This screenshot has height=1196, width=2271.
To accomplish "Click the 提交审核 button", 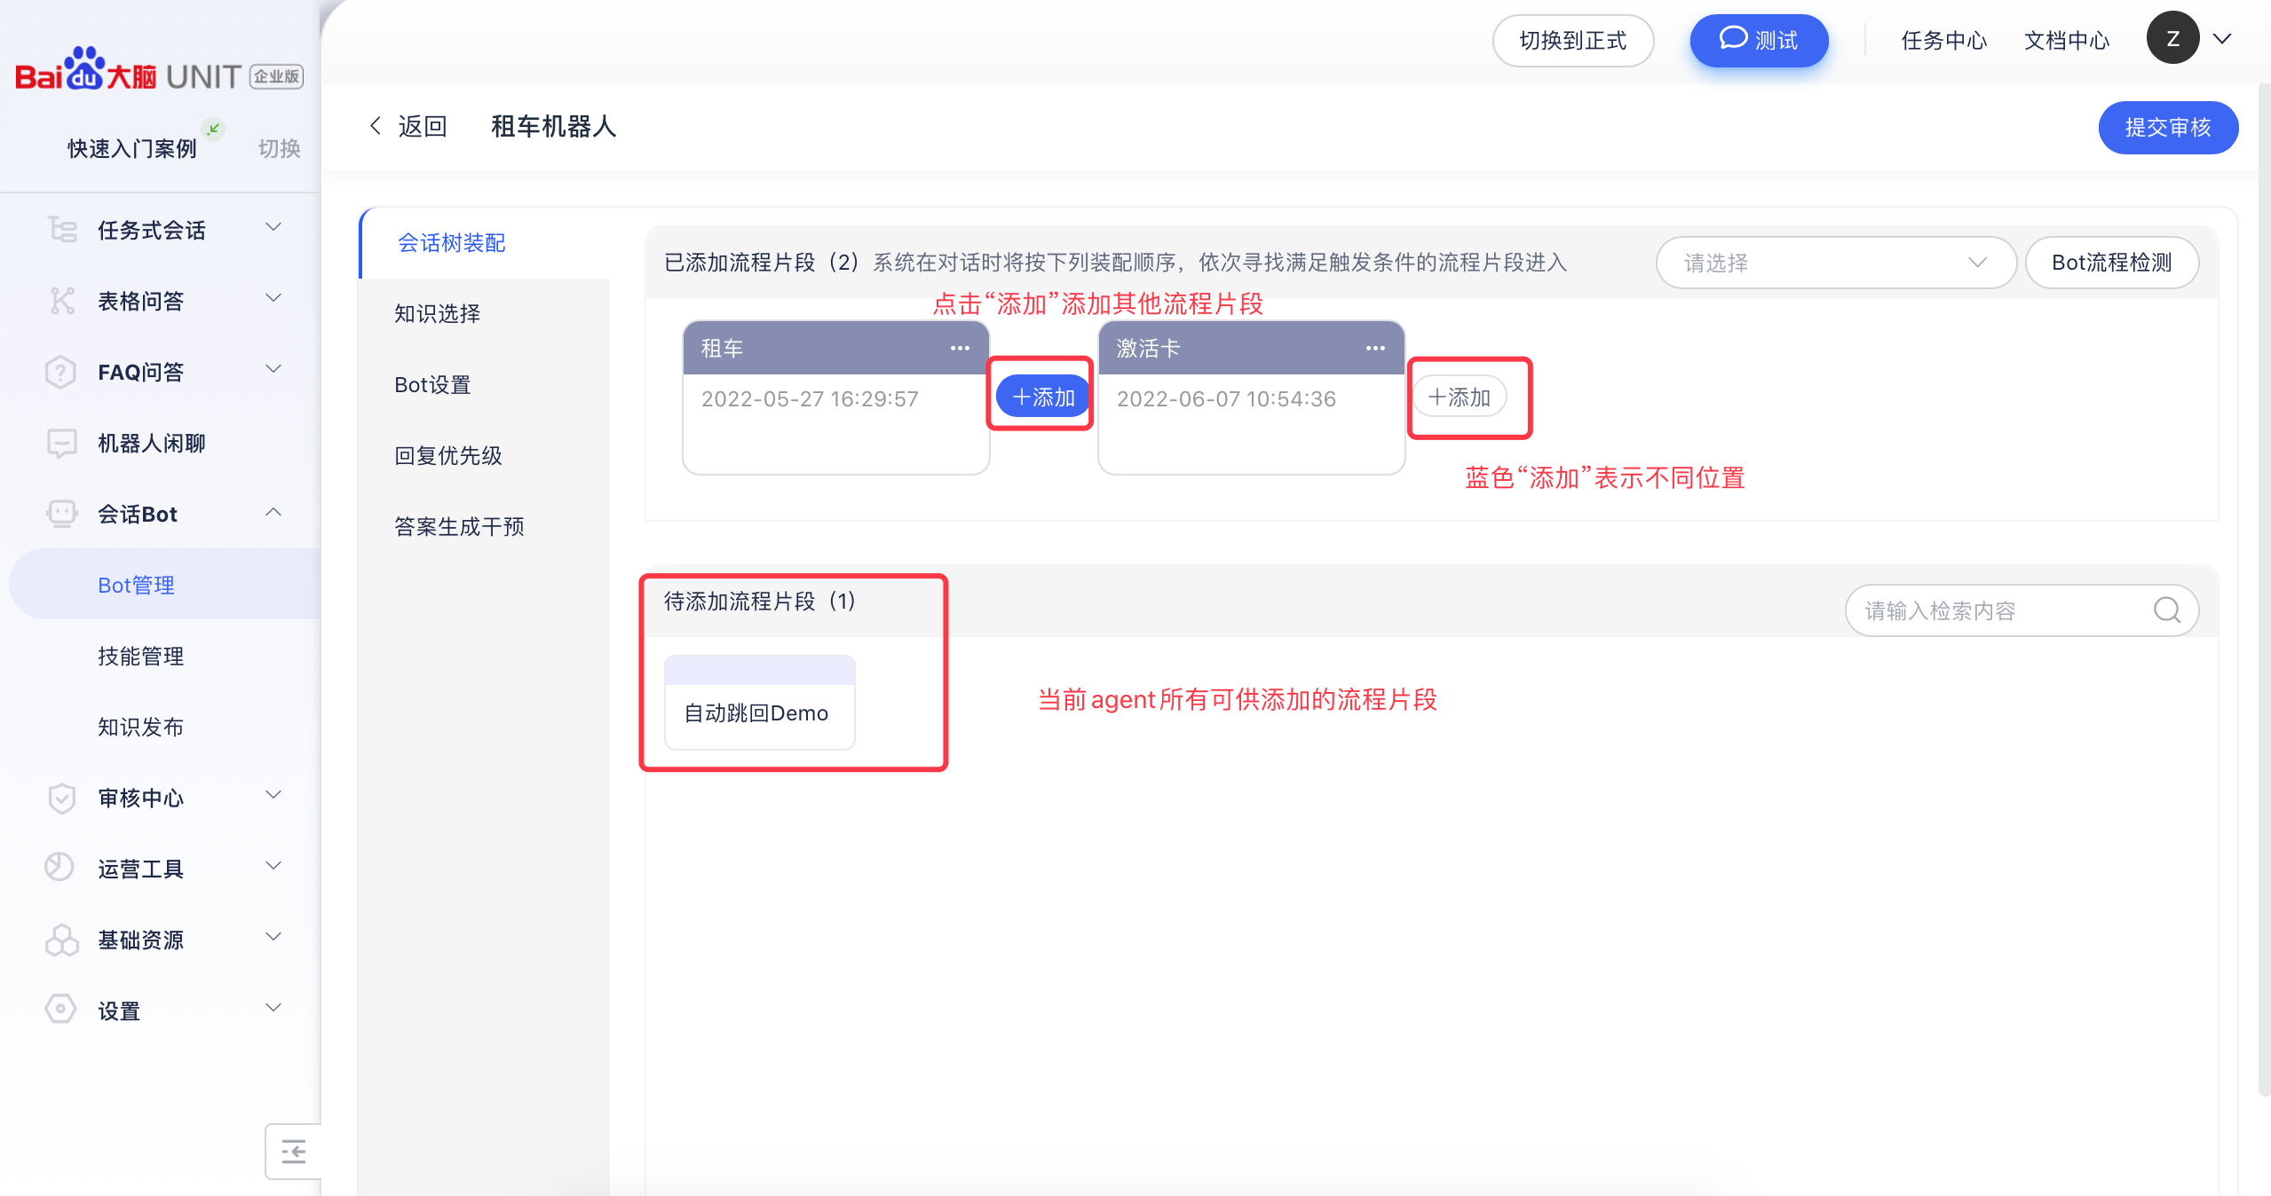I will point(2168,128).
